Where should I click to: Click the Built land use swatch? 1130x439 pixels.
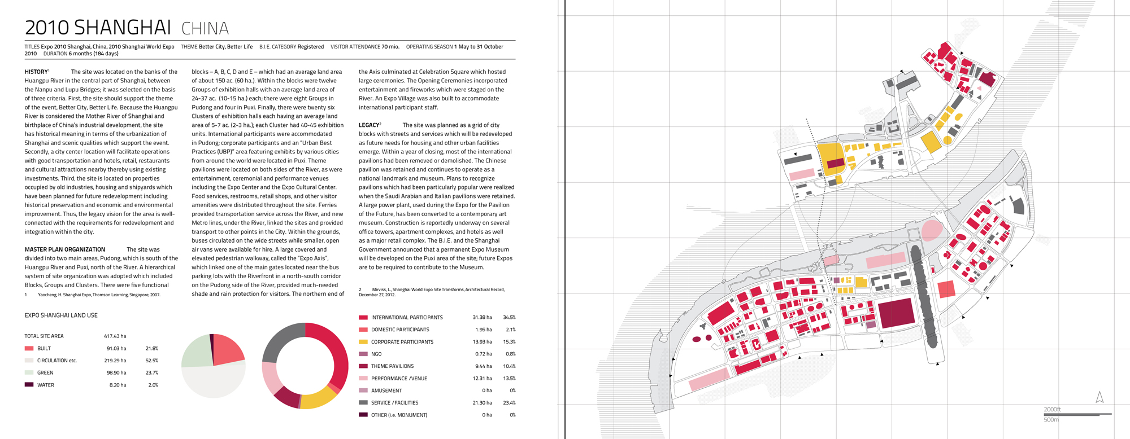tap(29, 349)
